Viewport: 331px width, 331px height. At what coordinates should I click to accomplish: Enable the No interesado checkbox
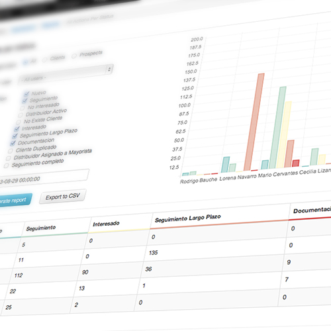pyautogui.click(x=22, y=108)
